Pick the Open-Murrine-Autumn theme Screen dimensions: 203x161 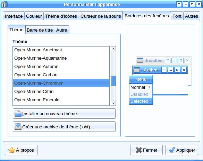(x=61, y=66)
